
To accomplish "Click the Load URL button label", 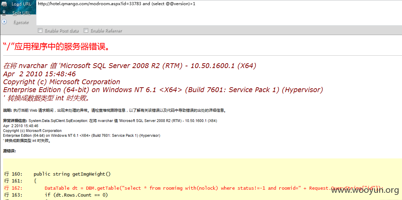I will click(22, 4).
